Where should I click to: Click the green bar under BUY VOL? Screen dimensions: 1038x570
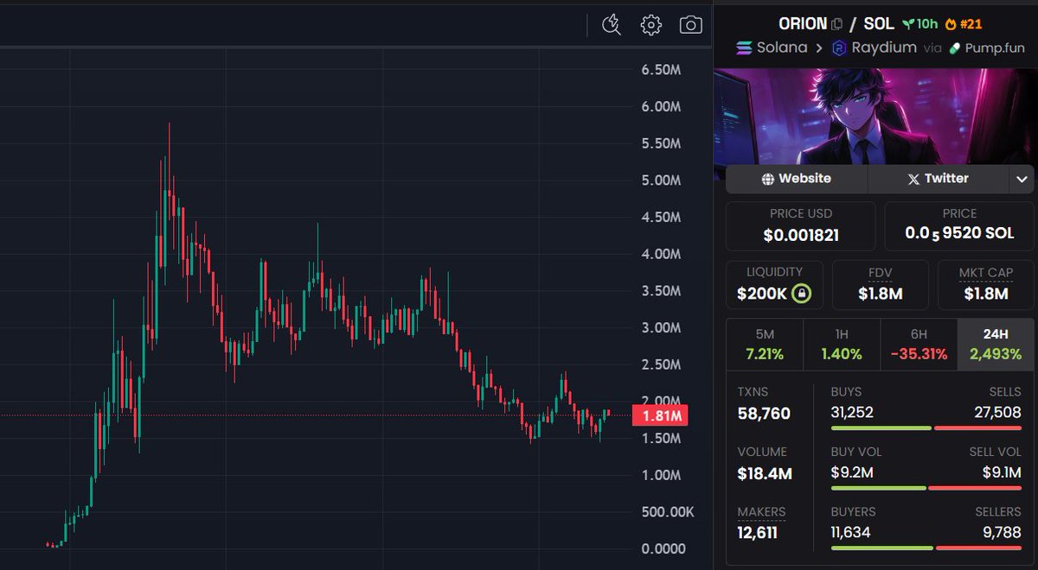coord(878,488)
